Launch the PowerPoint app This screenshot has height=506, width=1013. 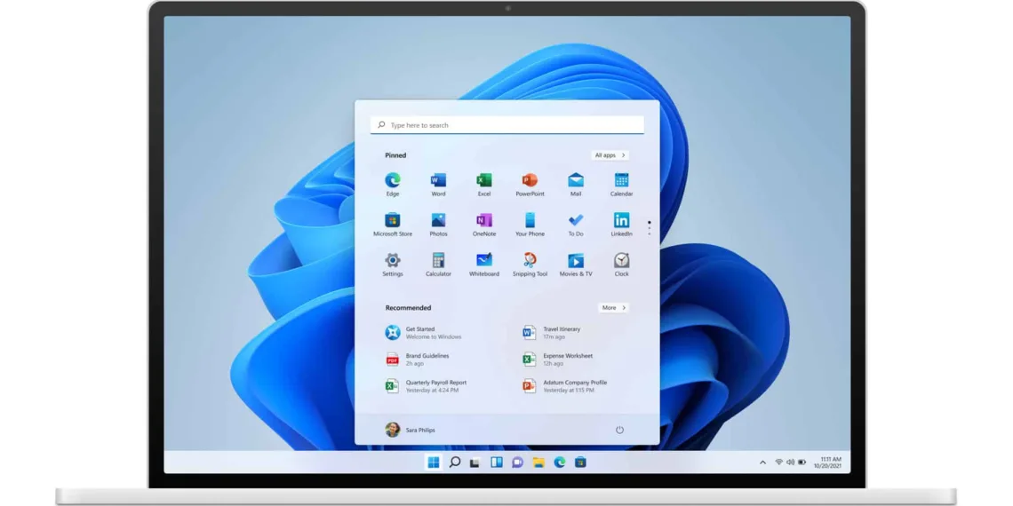click(x=530, y=181)
